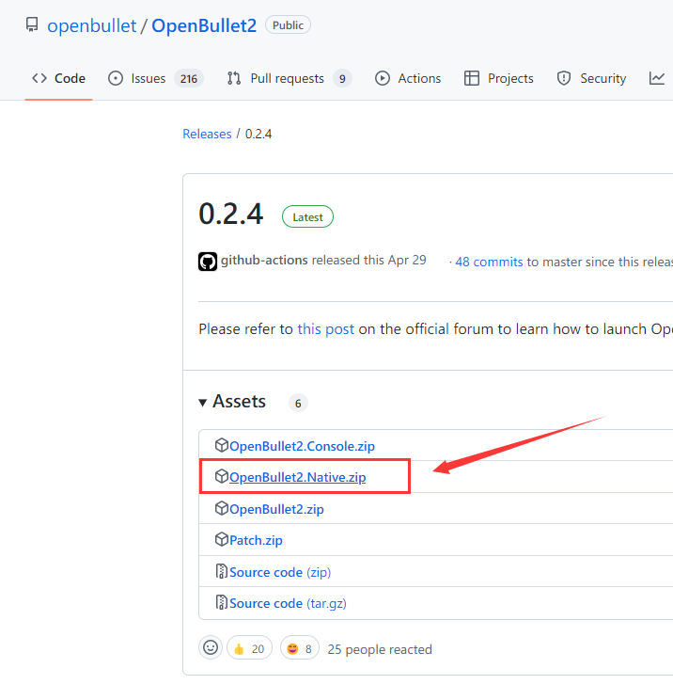Click the Insights graph icon in the nav

657,78
